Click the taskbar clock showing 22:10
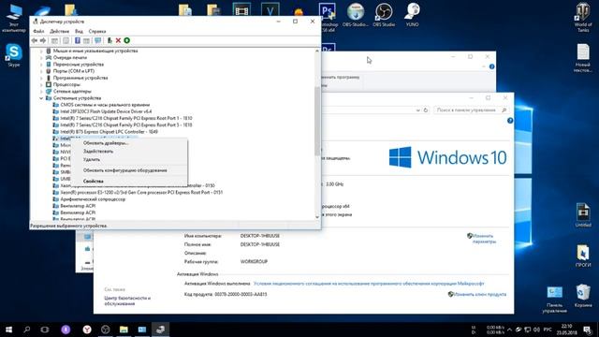The image size is (599, 337). [x=566, y=330]
